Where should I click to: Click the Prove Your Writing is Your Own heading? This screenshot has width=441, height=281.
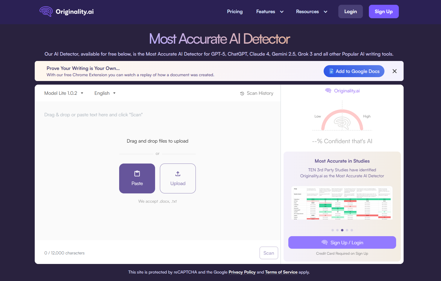[83, 68]
